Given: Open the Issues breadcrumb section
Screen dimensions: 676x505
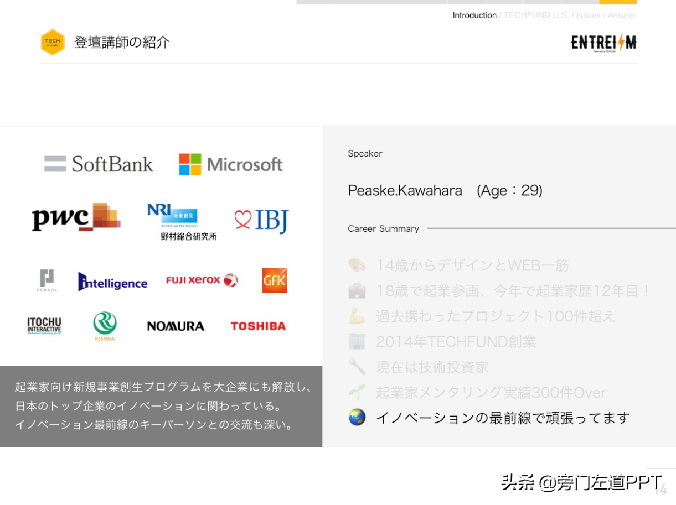Looking at the screenshot, I should [x=588, y=15].
